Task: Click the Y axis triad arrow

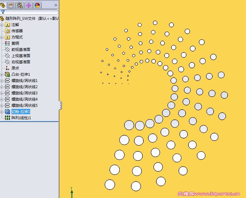Action: 72,193
